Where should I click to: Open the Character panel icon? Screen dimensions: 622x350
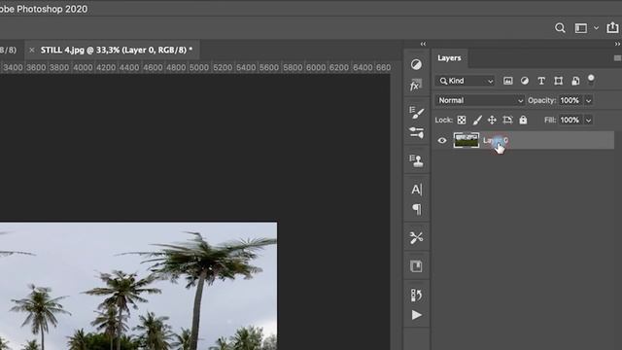coord(416,190)
